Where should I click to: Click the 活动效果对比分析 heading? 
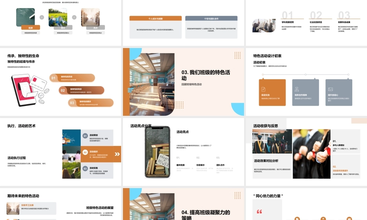click(266, 161)
